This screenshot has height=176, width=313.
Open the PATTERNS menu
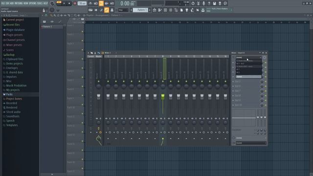[19, 3]
